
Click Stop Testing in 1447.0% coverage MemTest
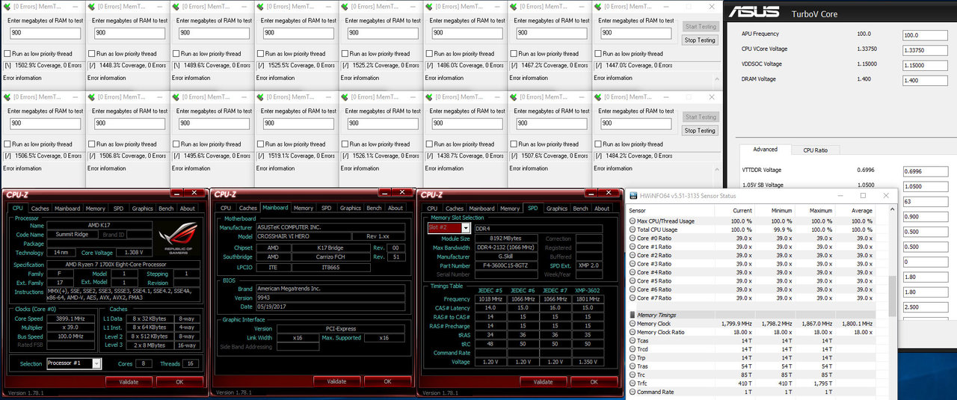[701, 40]
